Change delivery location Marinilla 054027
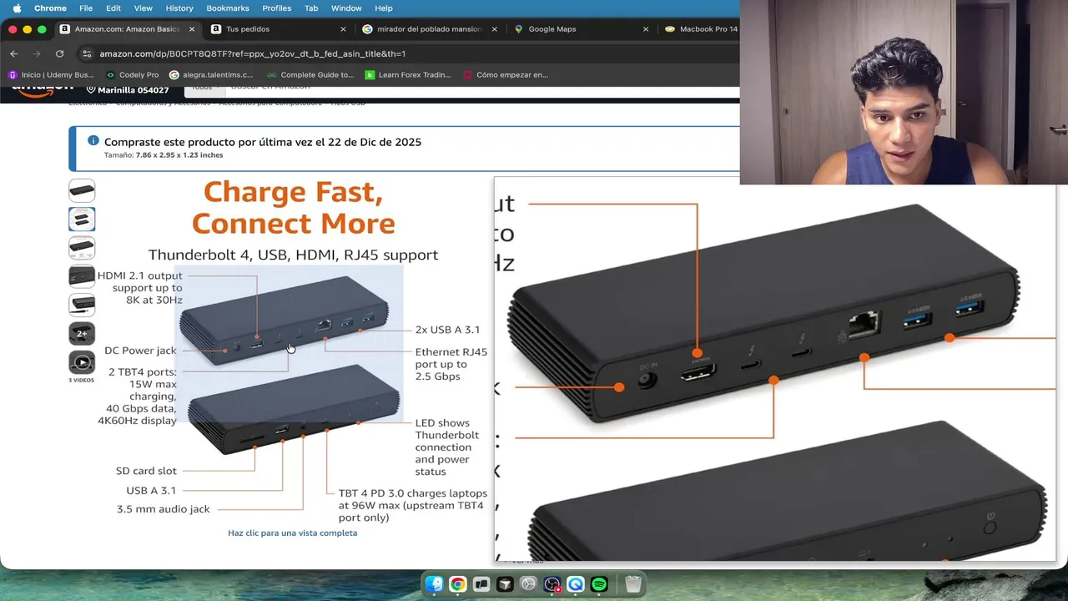1068x601 pixels. [127, 89]
